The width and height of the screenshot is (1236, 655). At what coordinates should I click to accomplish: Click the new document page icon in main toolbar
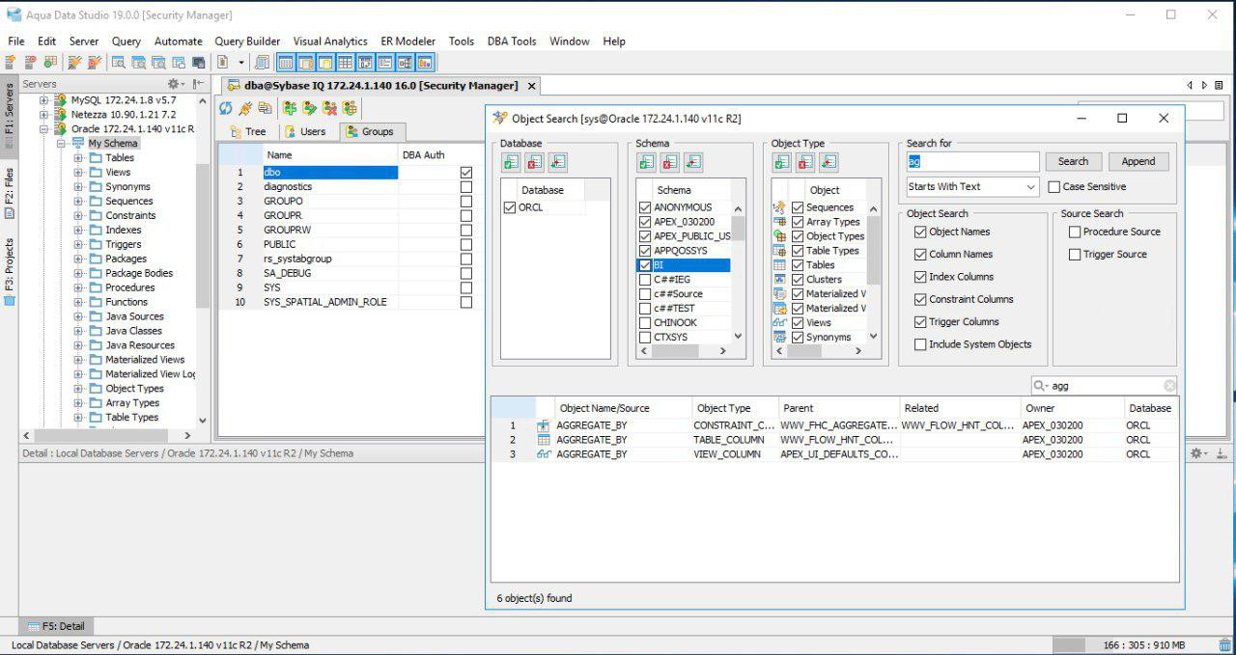[x=222, y=63]
